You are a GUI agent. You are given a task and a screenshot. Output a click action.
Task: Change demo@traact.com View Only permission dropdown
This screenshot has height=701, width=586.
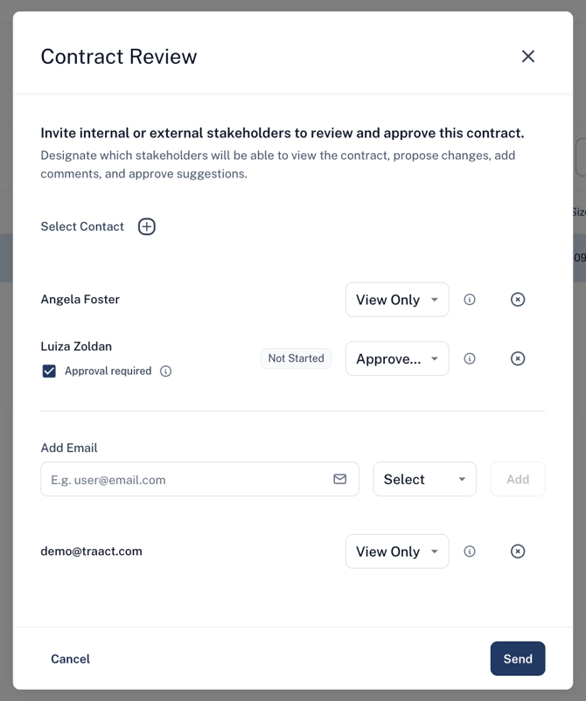397,552
